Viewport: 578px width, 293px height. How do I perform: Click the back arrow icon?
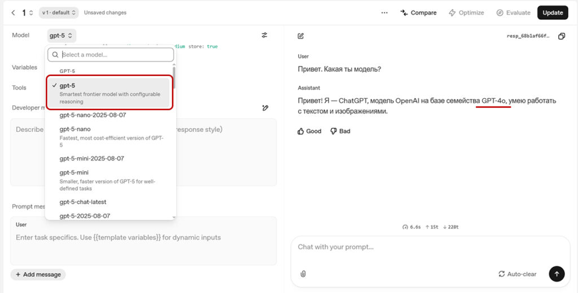point(13,12)
